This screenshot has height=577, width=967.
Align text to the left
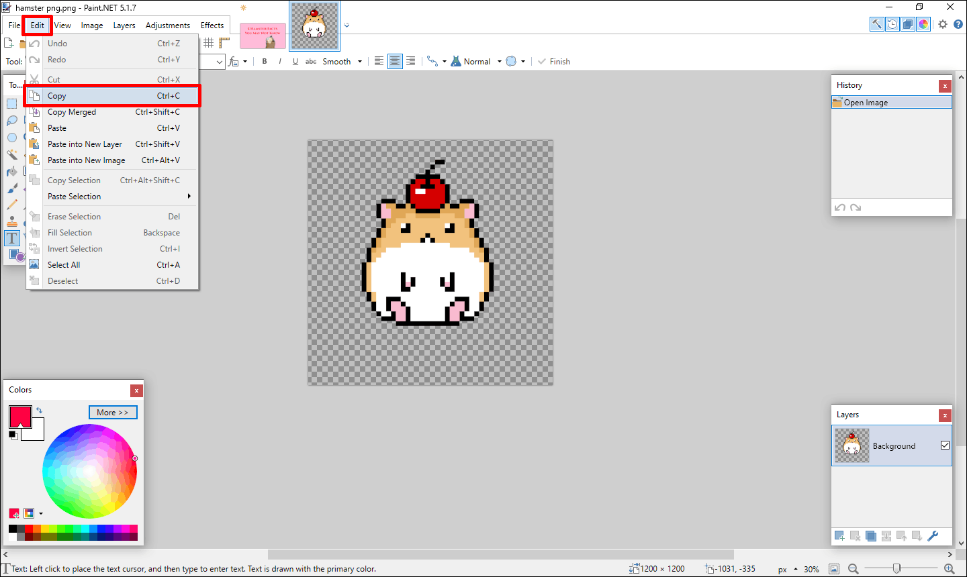tap(379, 61)
